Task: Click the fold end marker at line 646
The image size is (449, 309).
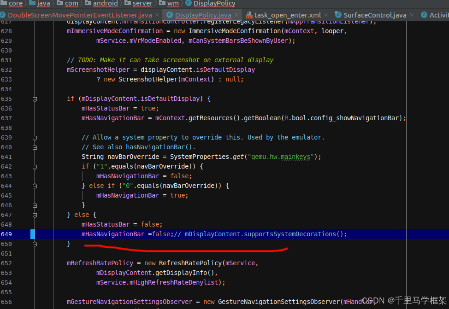Action: click(35, 205)
